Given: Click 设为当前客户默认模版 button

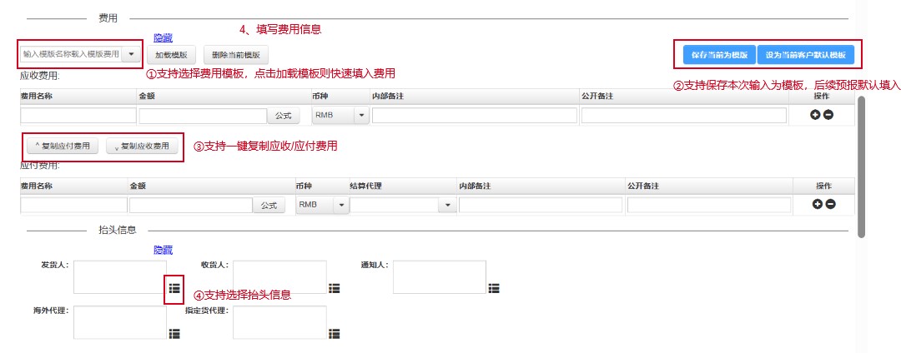Looking at the screenshot, I should pyautogui.click(x=806, y=55).
